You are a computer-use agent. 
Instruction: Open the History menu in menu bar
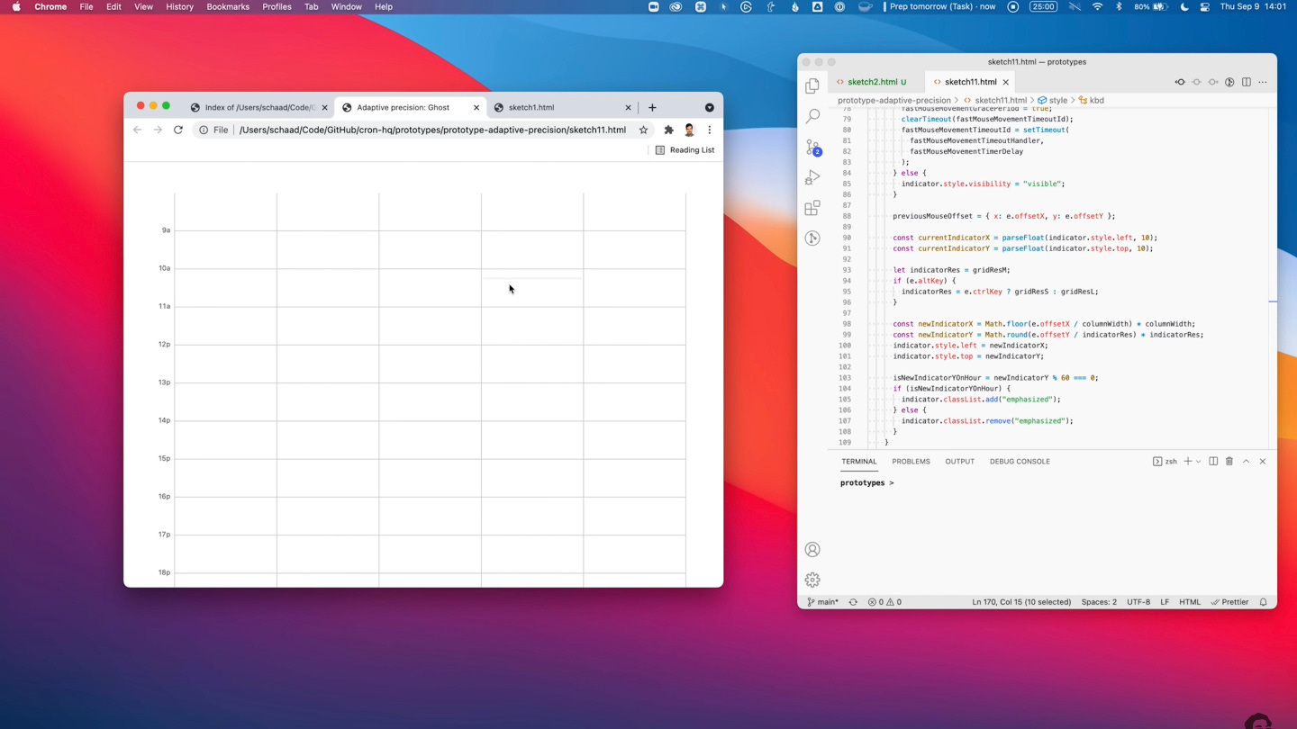point(179,6)
